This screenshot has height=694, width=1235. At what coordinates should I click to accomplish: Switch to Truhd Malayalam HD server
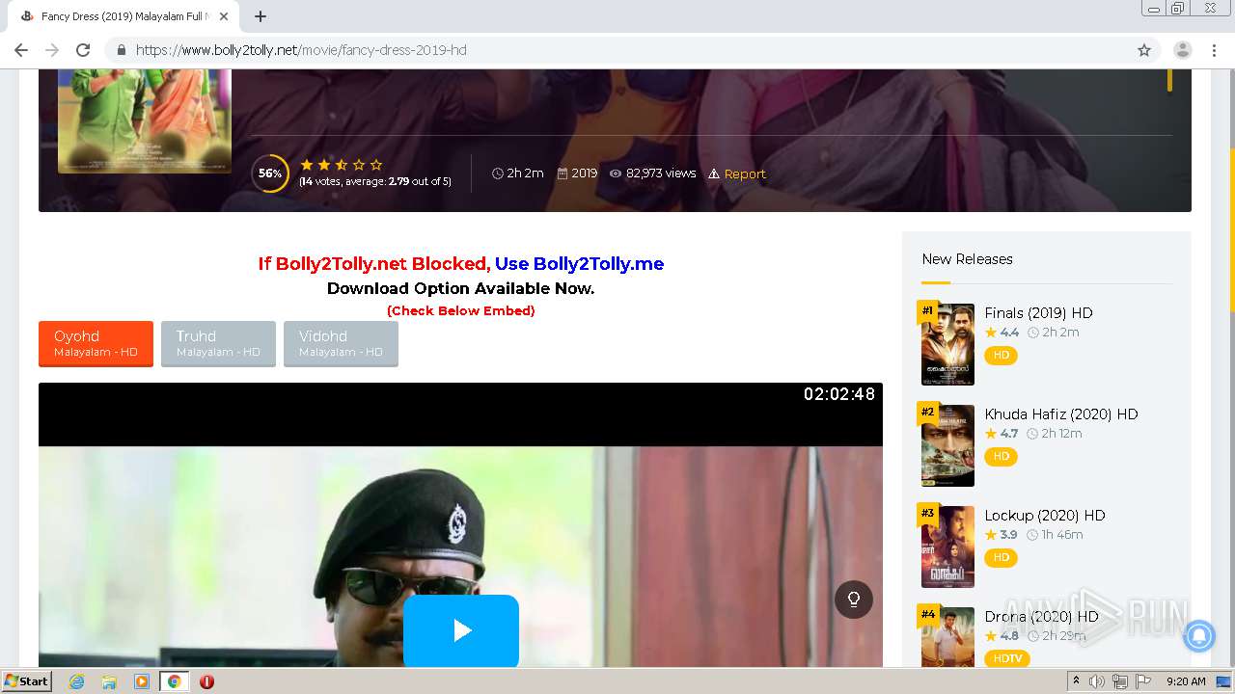(x=218, y=343)
